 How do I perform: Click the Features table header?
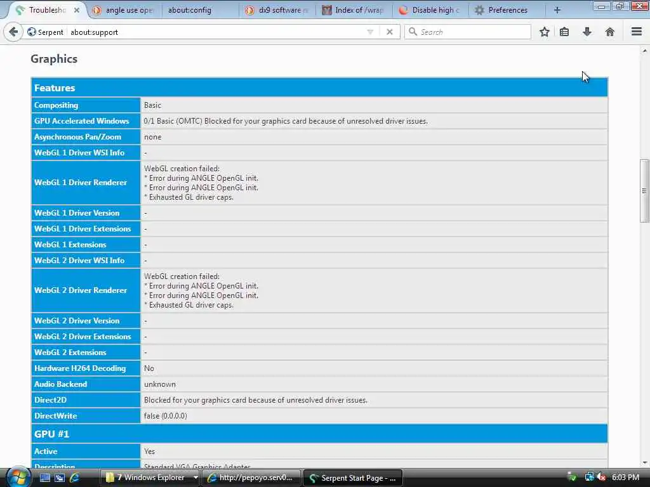(x=319, y=88)
